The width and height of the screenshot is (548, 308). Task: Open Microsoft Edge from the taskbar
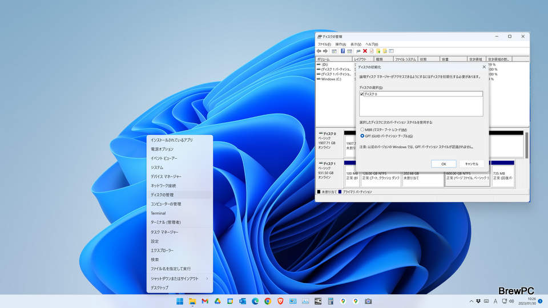[255, 301]
